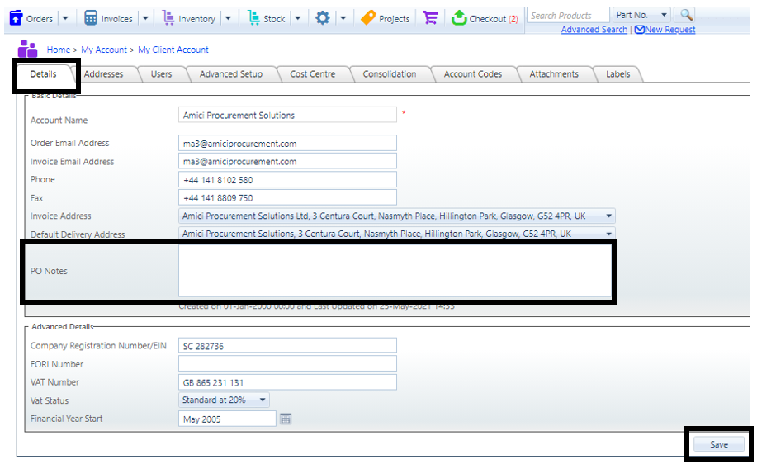Open the Default Delivery Address dropdown
Image resolution: width=757 pixels, height=469 pixels.
(397, 234)
